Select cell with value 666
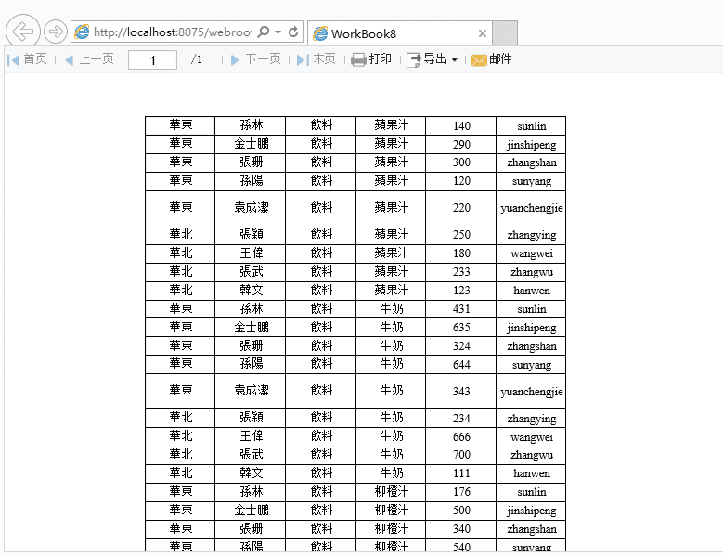This screenshot has width=723, height=556. (x=461, y=436)
